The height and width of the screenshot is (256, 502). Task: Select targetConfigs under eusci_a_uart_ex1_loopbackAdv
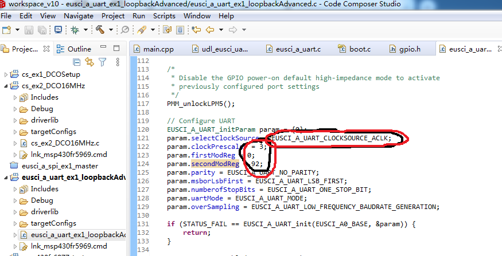pos(53,223)
